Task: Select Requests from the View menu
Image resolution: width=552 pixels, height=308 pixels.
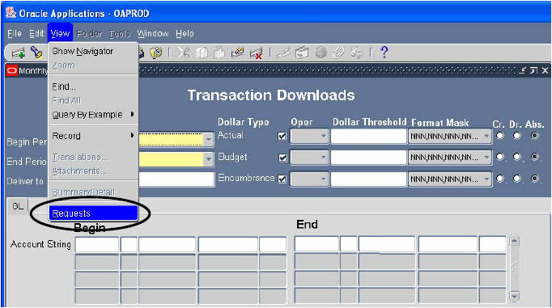Action: coord(93,213)
